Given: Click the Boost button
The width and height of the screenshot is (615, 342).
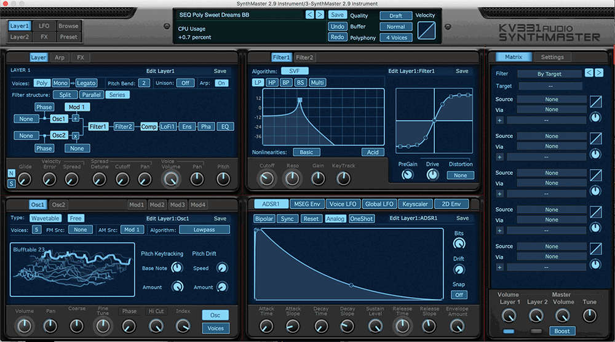Looking at the screenshot, I should pos(562,331).
